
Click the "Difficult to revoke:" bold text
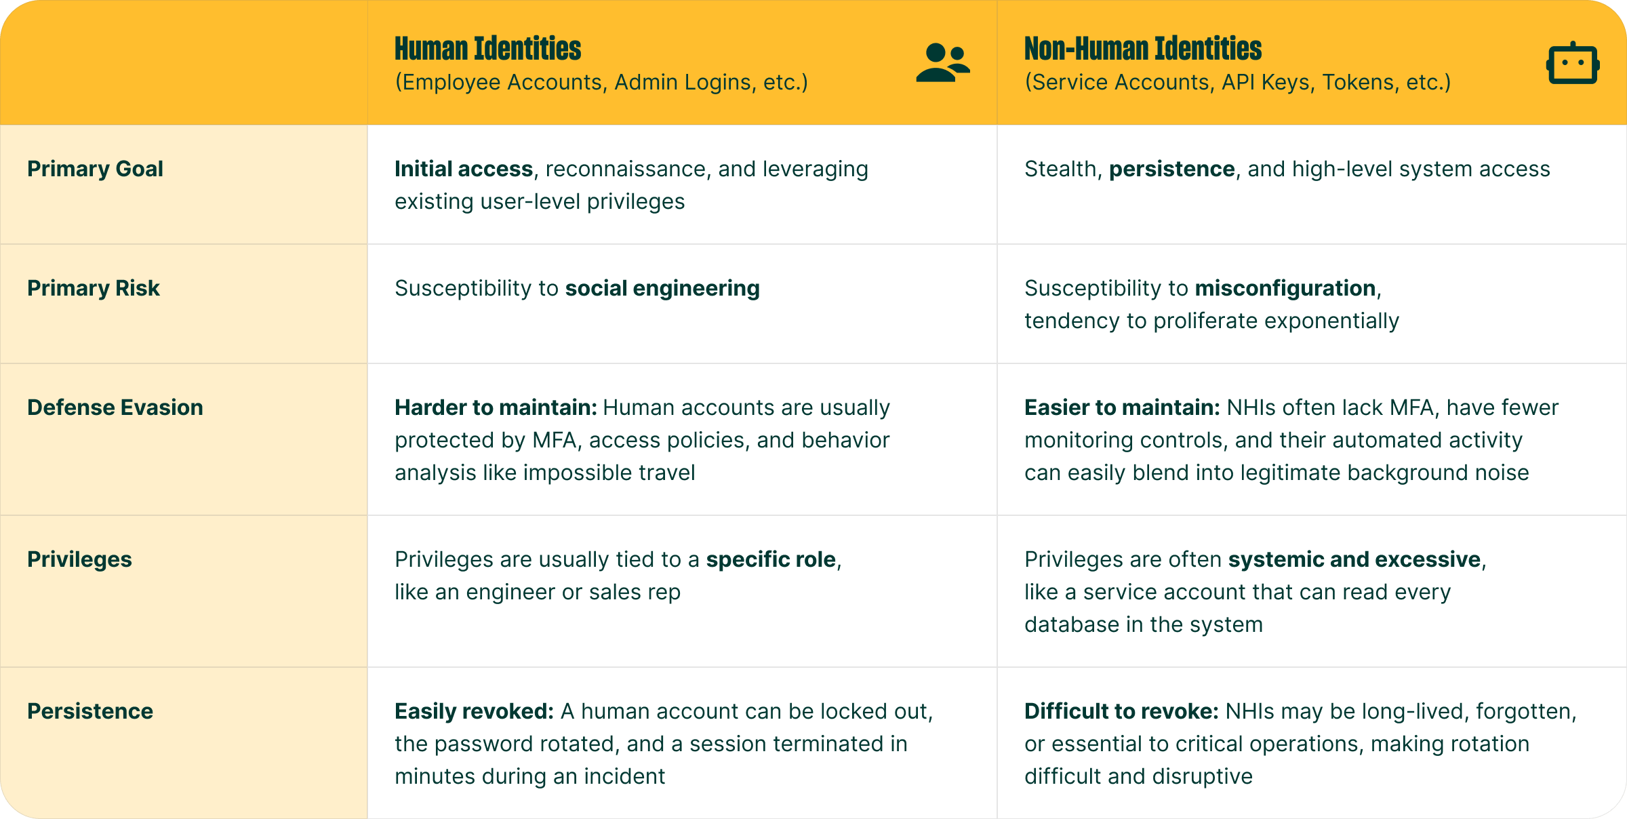coord(1121,711)
